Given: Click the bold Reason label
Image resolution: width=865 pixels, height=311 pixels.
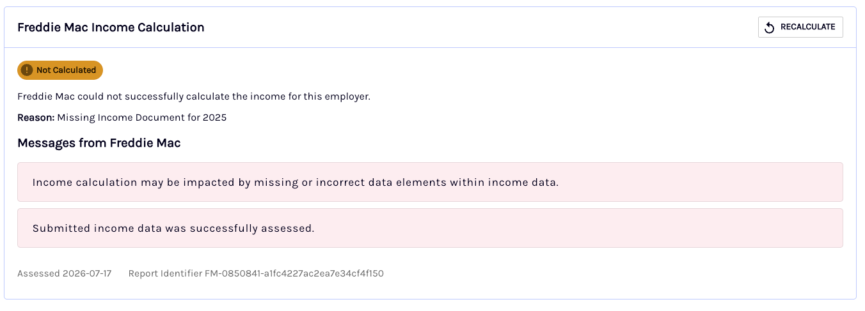Looking at the screenshot, I should tap(36, 118).
